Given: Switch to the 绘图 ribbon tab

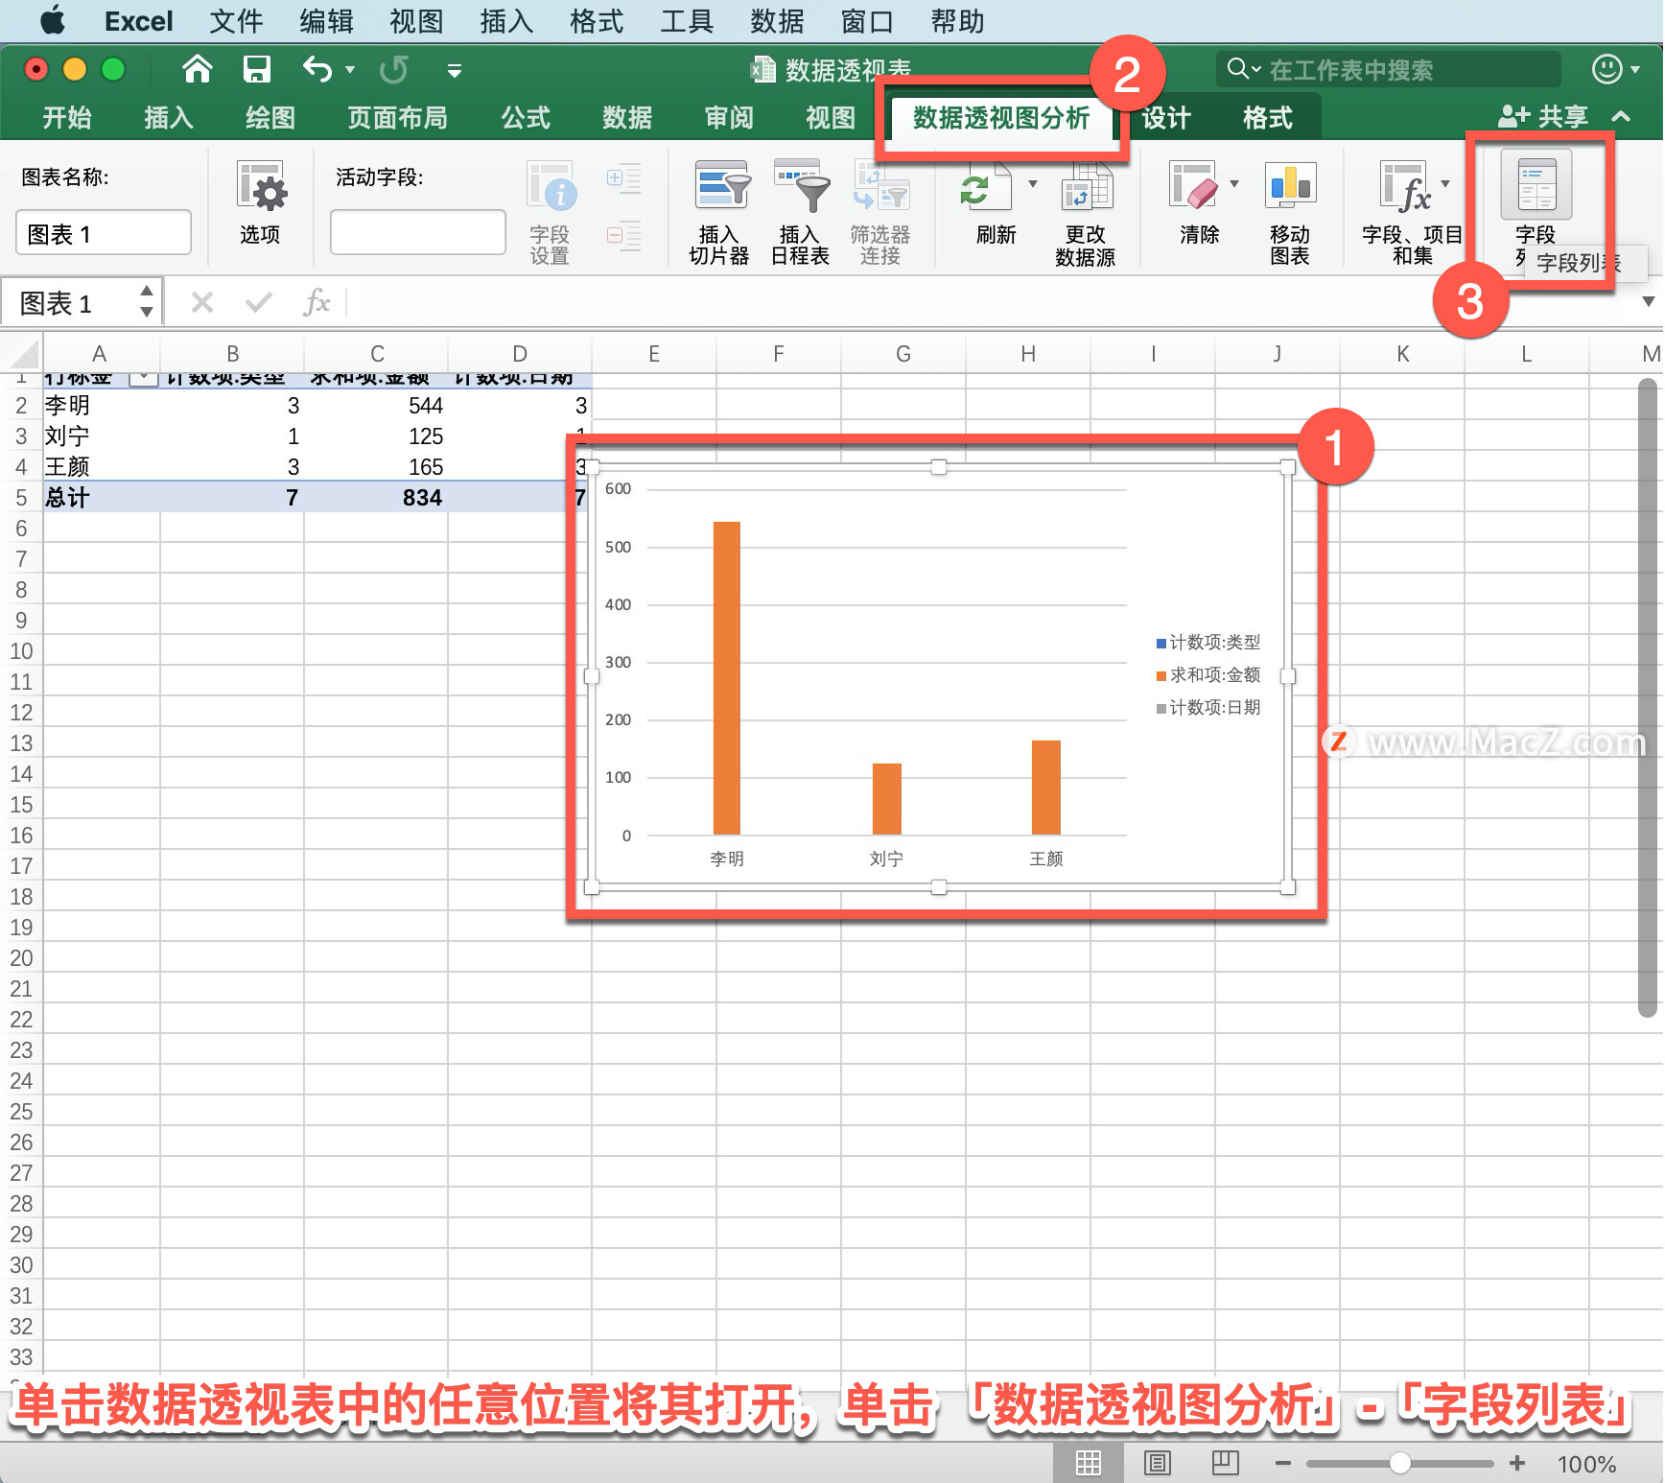Looking at the screenshot, I should tap(270, 118).
